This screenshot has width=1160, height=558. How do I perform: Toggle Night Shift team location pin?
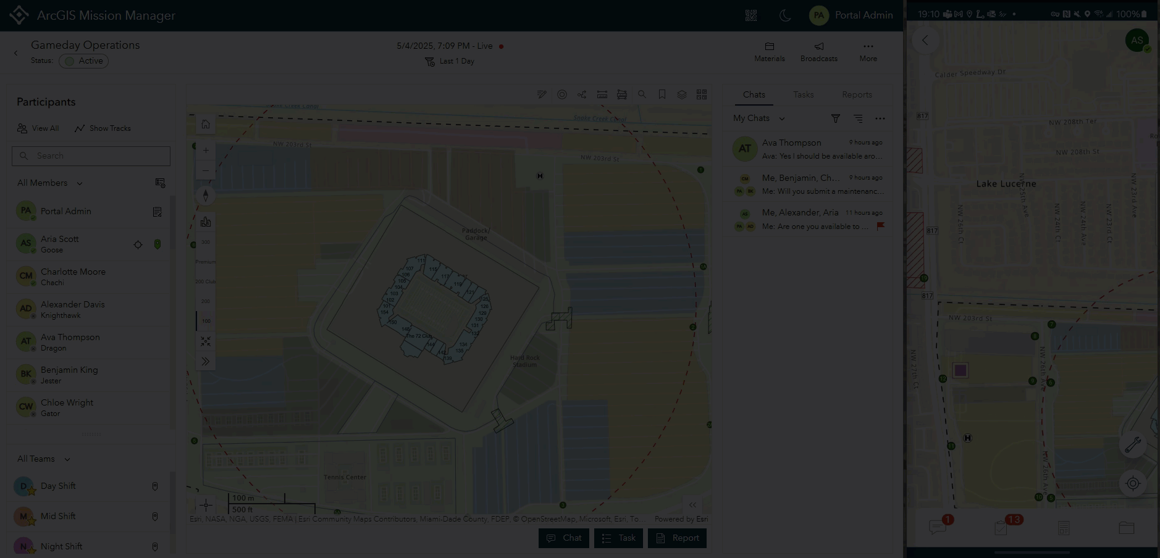(x=155, y=547)
